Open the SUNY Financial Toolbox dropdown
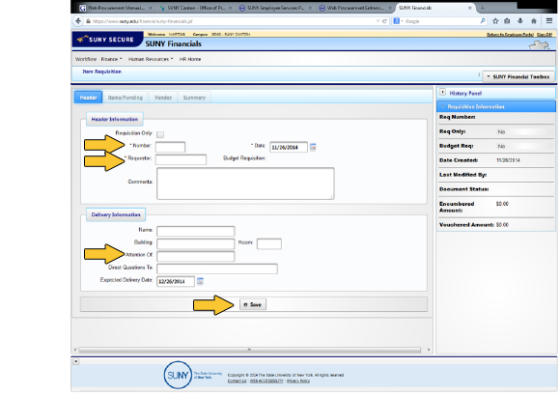Screen dimensions: 560x396 pos(518,76)
